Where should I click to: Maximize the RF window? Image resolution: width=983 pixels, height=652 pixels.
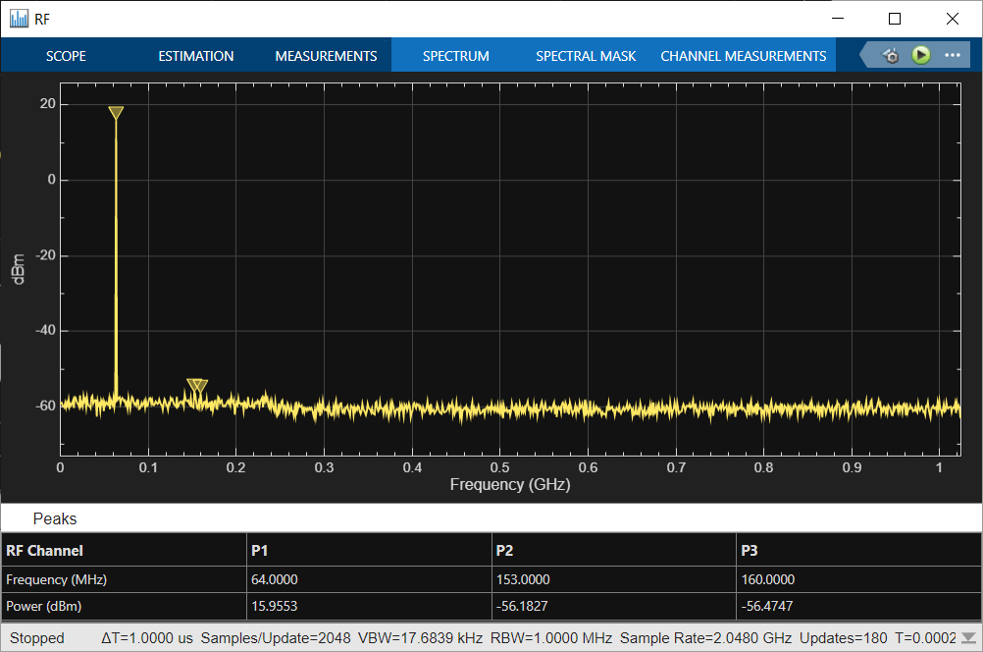point(894,19)
